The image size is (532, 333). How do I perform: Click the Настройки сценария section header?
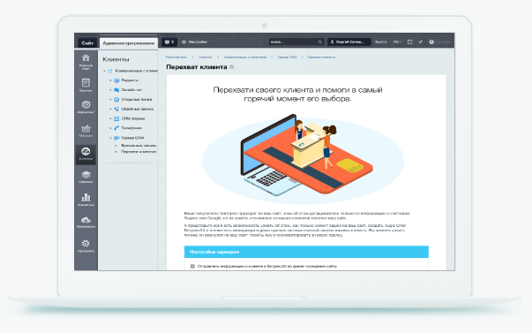(x=306, y=252)
